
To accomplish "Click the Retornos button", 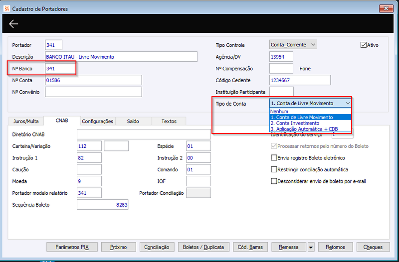I will [335, 247].
